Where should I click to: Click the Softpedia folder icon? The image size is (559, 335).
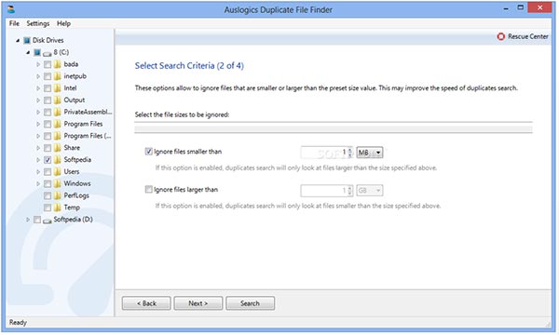click(58, 160)
